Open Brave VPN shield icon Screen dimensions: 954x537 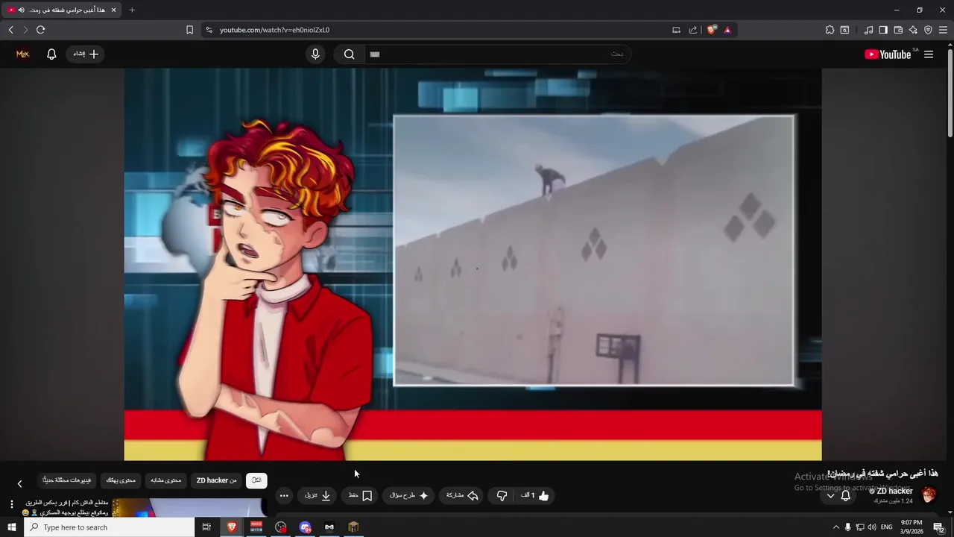tap(928, 30)
